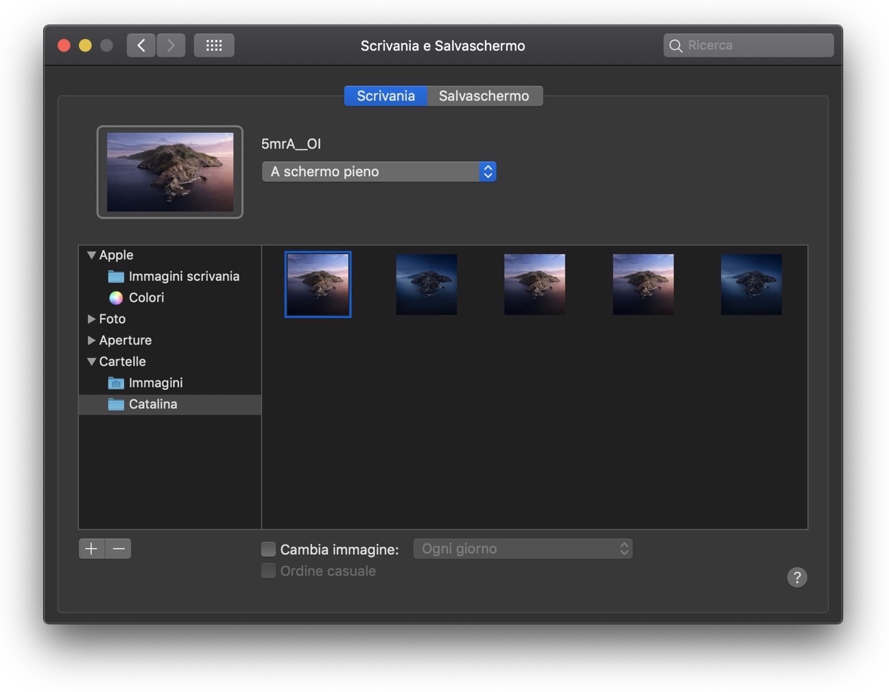Show all preferences with the grid icon

[x=214, y=45]
